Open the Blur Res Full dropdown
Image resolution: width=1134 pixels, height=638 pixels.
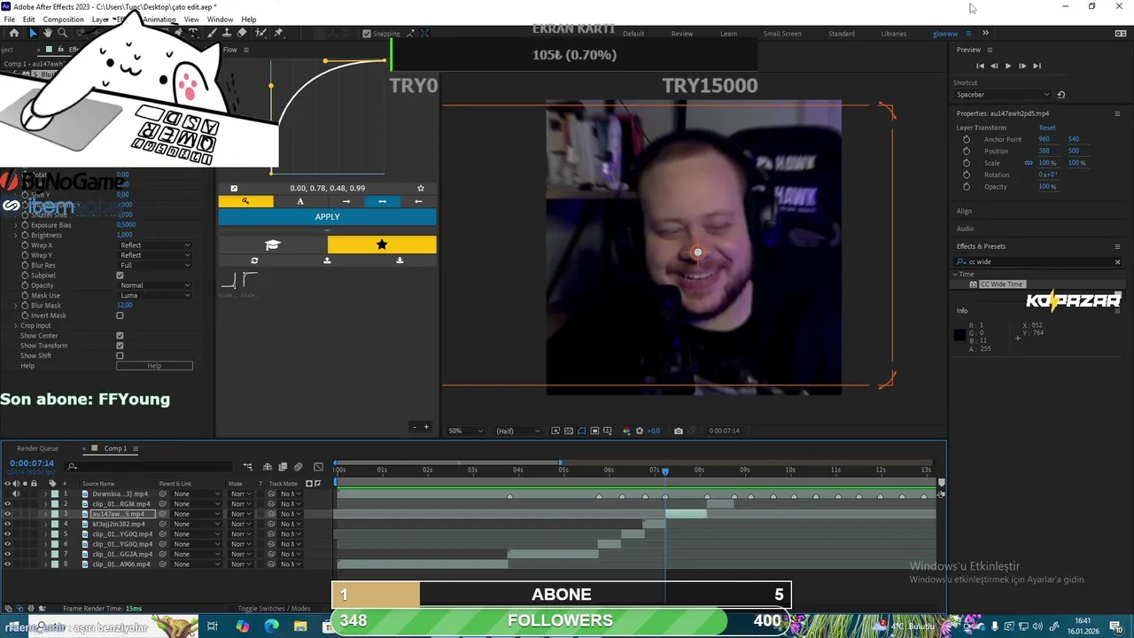pos(154,265)
